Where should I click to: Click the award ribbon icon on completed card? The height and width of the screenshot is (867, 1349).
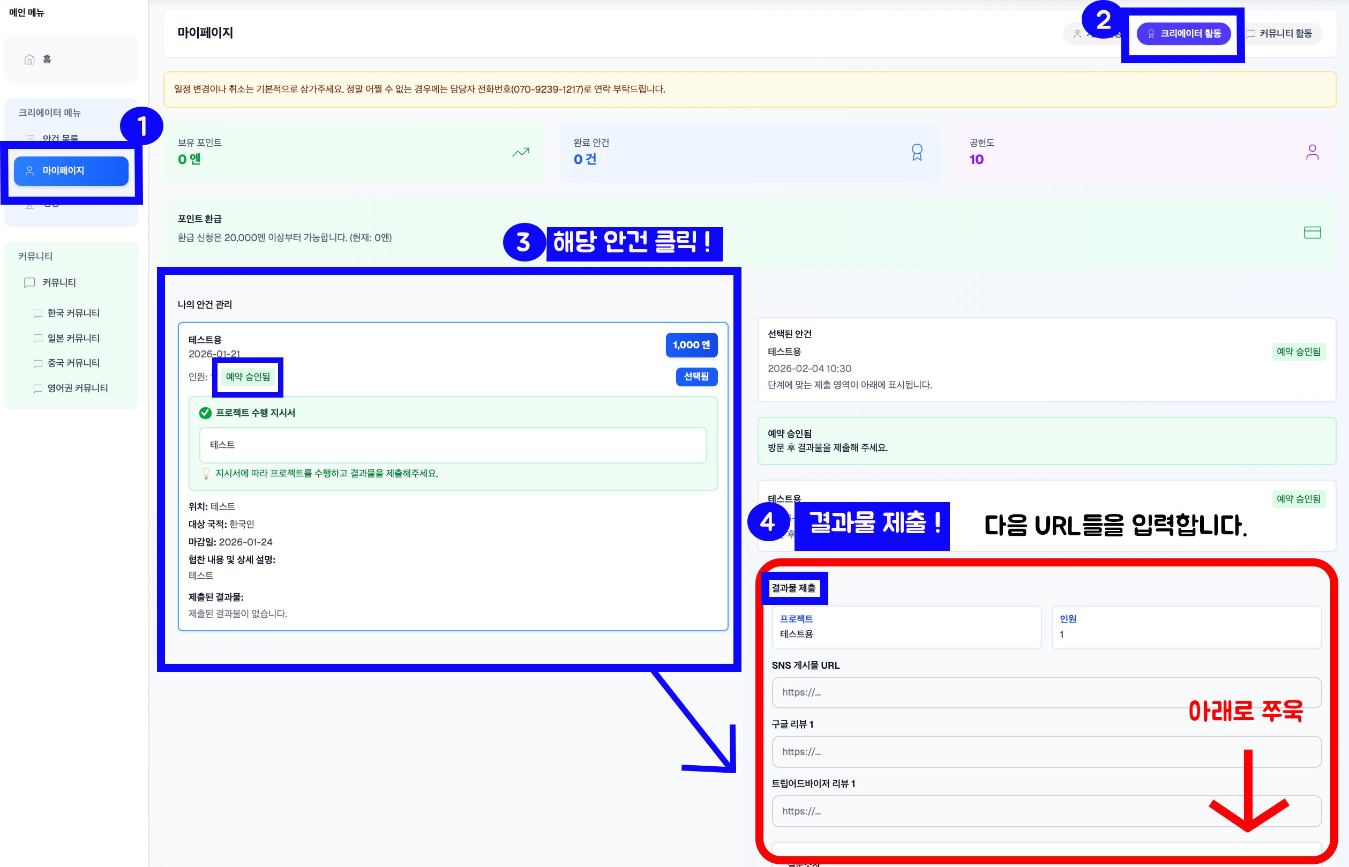coord(917,152)
